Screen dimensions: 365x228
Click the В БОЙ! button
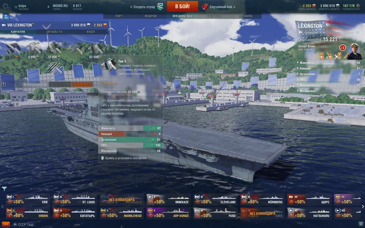click(x=182, y=6)
